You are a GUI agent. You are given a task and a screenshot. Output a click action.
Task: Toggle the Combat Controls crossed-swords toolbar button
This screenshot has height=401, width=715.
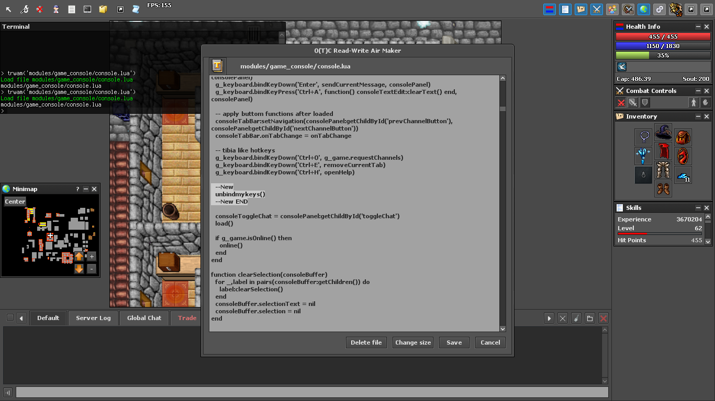pos(597,9)
